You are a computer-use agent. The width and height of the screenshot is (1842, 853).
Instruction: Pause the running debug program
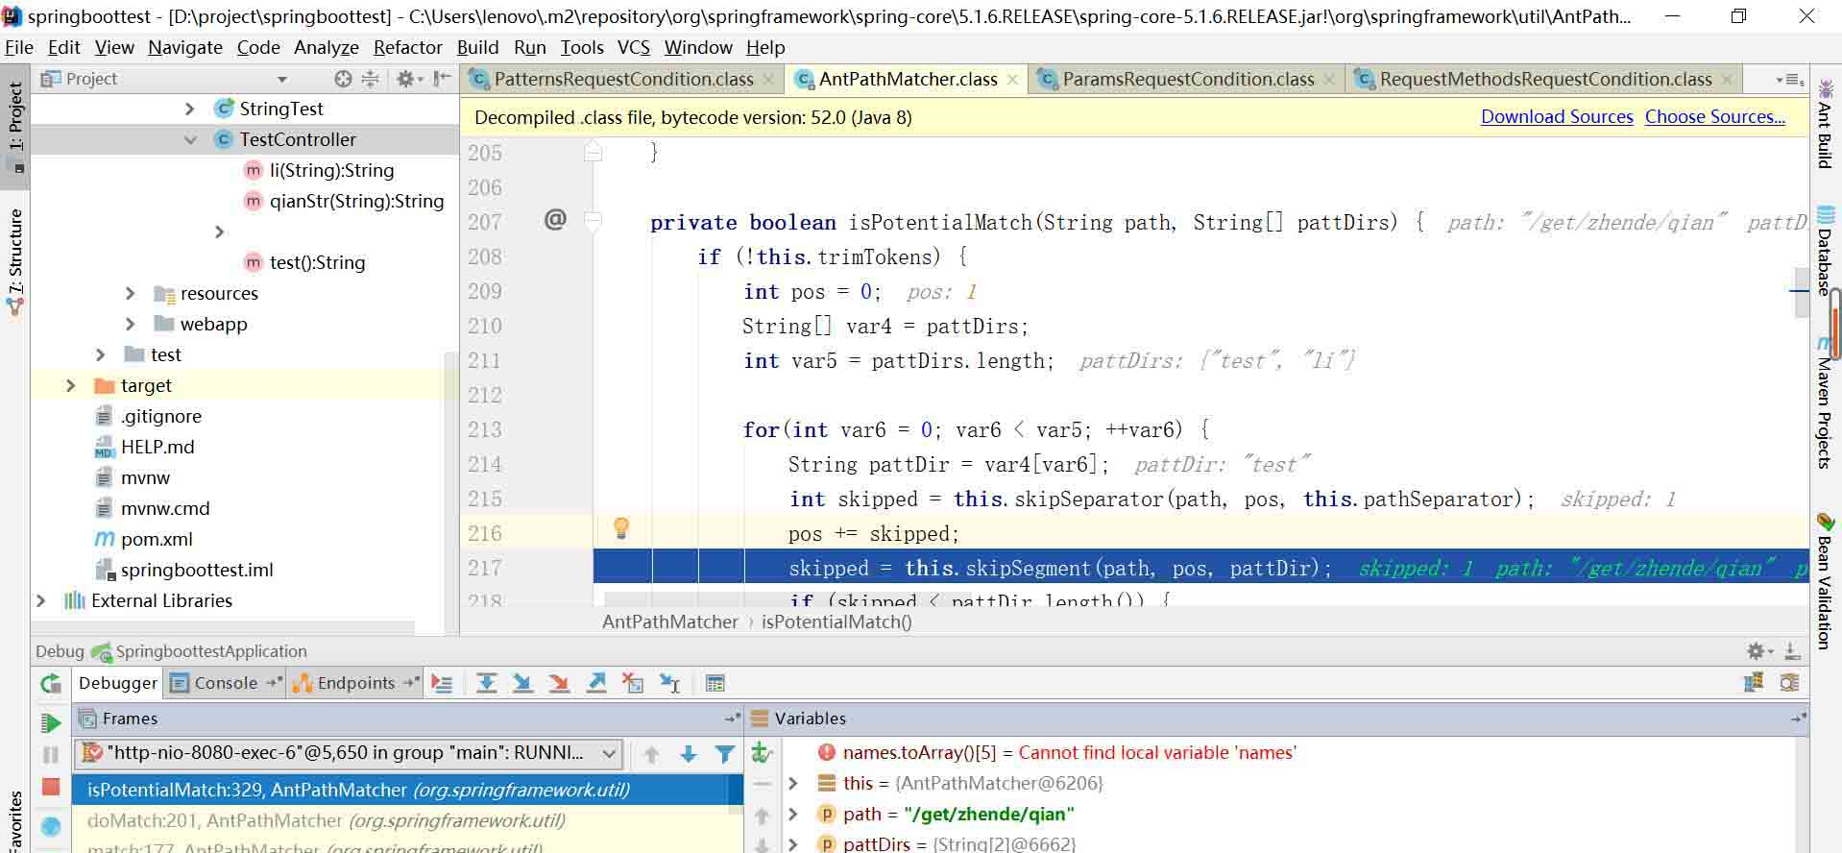tap(51, 755)
